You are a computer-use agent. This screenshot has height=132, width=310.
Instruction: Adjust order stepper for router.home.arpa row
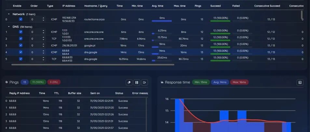[43, 19]
